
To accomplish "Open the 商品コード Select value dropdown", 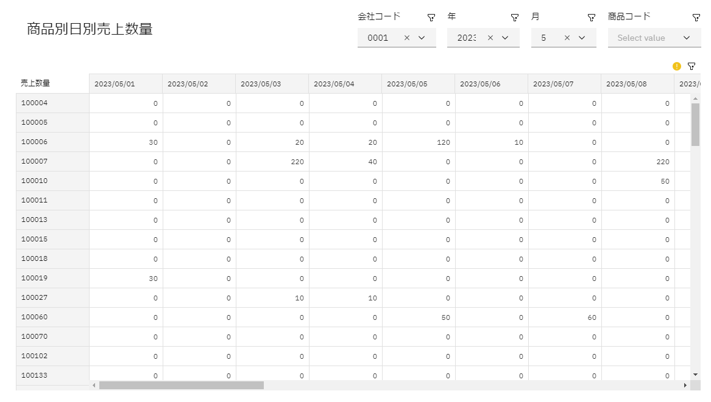I will (654, 38).
